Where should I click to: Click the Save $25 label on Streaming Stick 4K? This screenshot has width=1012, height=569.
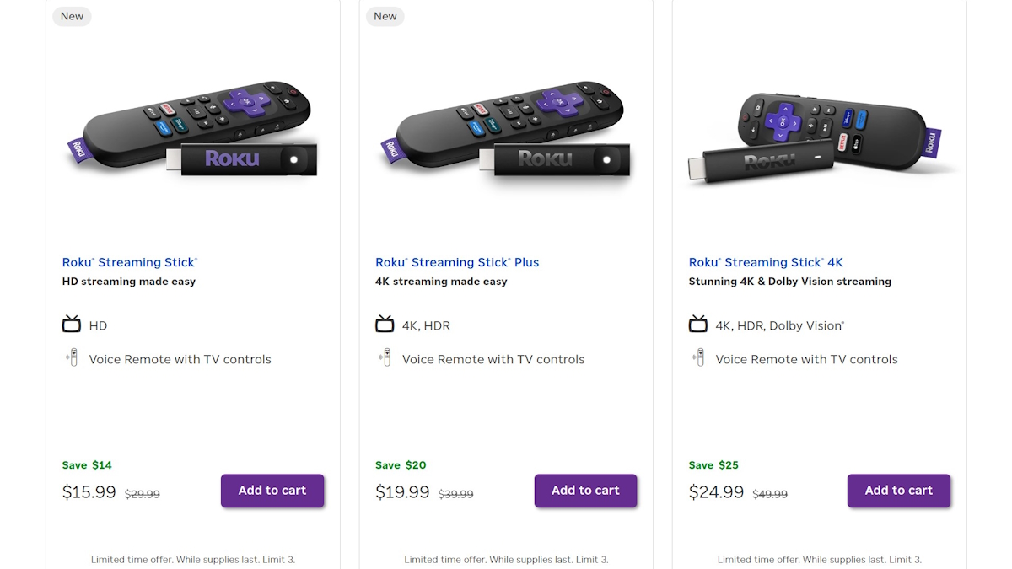[713, 464]
